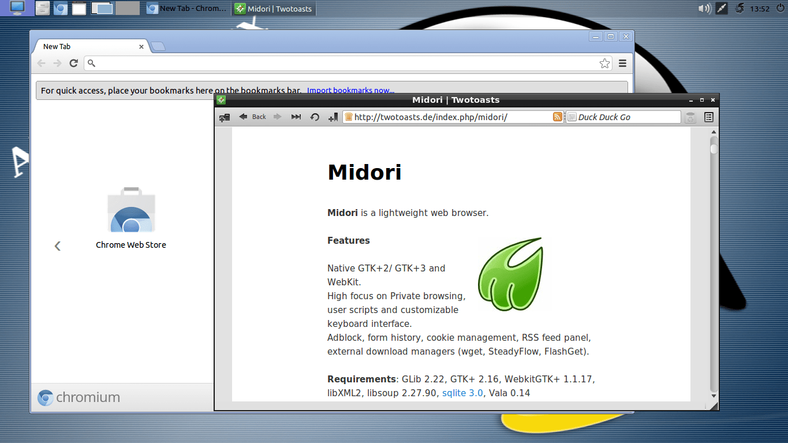This screenshot has width=788, height=443.
Task: Click the 13:52 clock
Action: [x=760, y=9]
